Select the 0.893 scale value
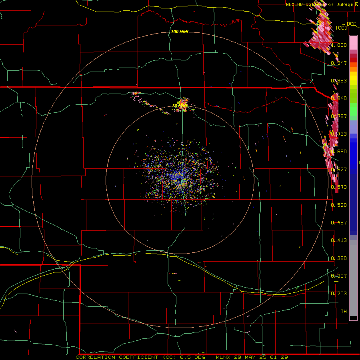The image size is (360, 360). tap(339, 80)
